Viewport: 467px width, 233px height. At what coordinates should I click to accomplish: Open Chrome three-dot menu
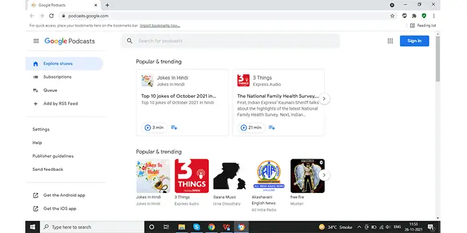(x=434, y=16)
